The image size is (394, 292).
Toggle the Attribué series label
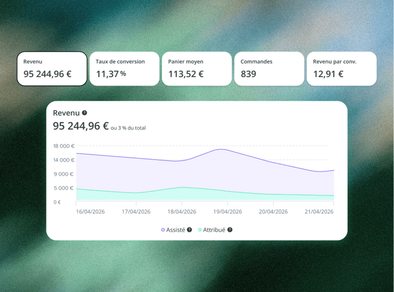coord(214,230)
